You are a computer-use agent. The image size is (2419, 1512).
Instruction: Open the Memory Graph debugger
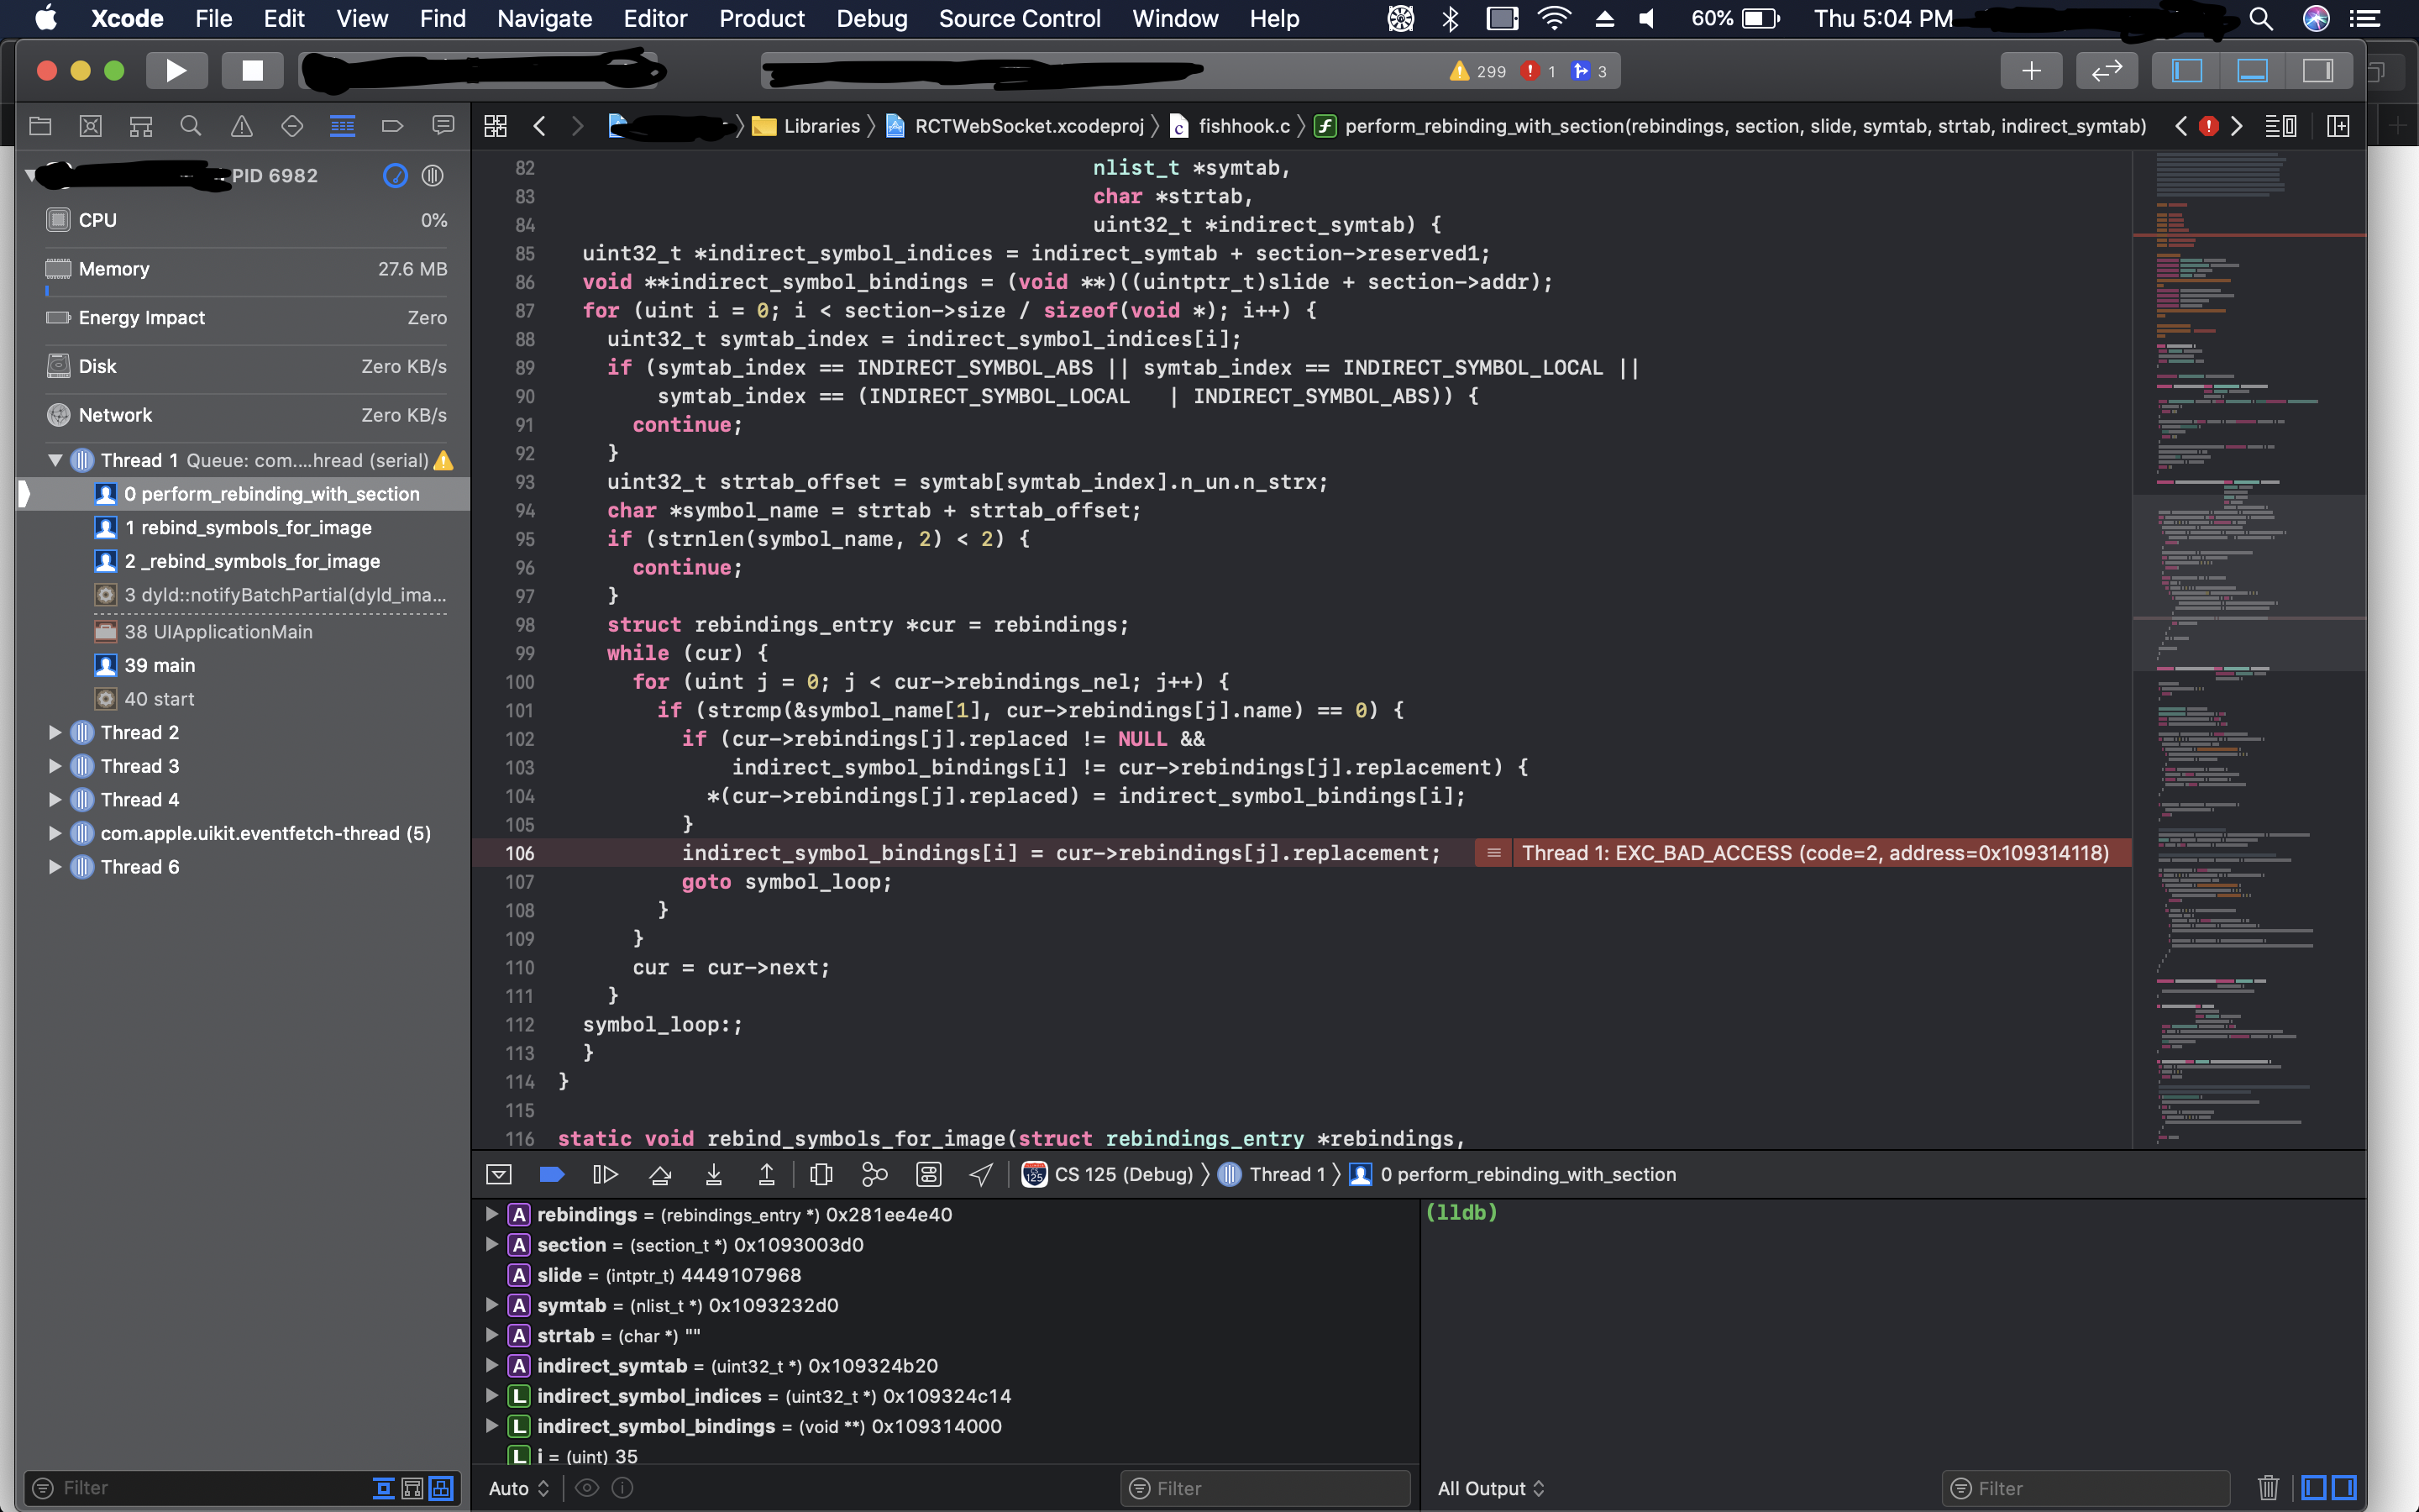click(x=874, y=1174)
